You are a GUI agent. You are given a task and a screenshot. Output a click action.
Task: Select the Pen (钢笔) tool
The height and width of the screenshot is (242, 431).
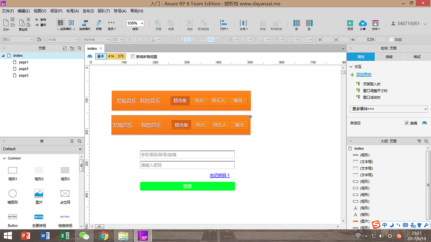click(99, 25)
